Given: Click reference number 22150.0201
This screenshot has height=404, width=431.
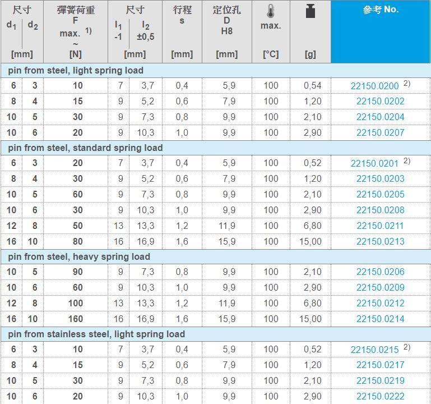Looking at the screenshot, I should 374,163.
